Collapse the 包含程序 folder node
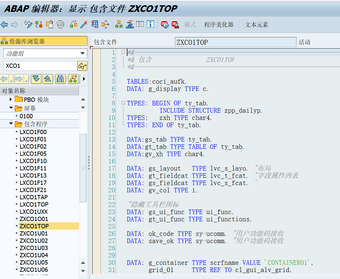This screenshot has height=279, width=340. [x=11, y=124]
